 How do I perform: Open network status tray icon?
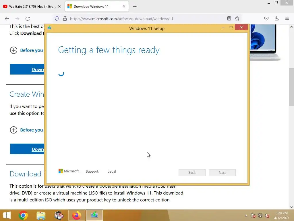tap(260, 216)
